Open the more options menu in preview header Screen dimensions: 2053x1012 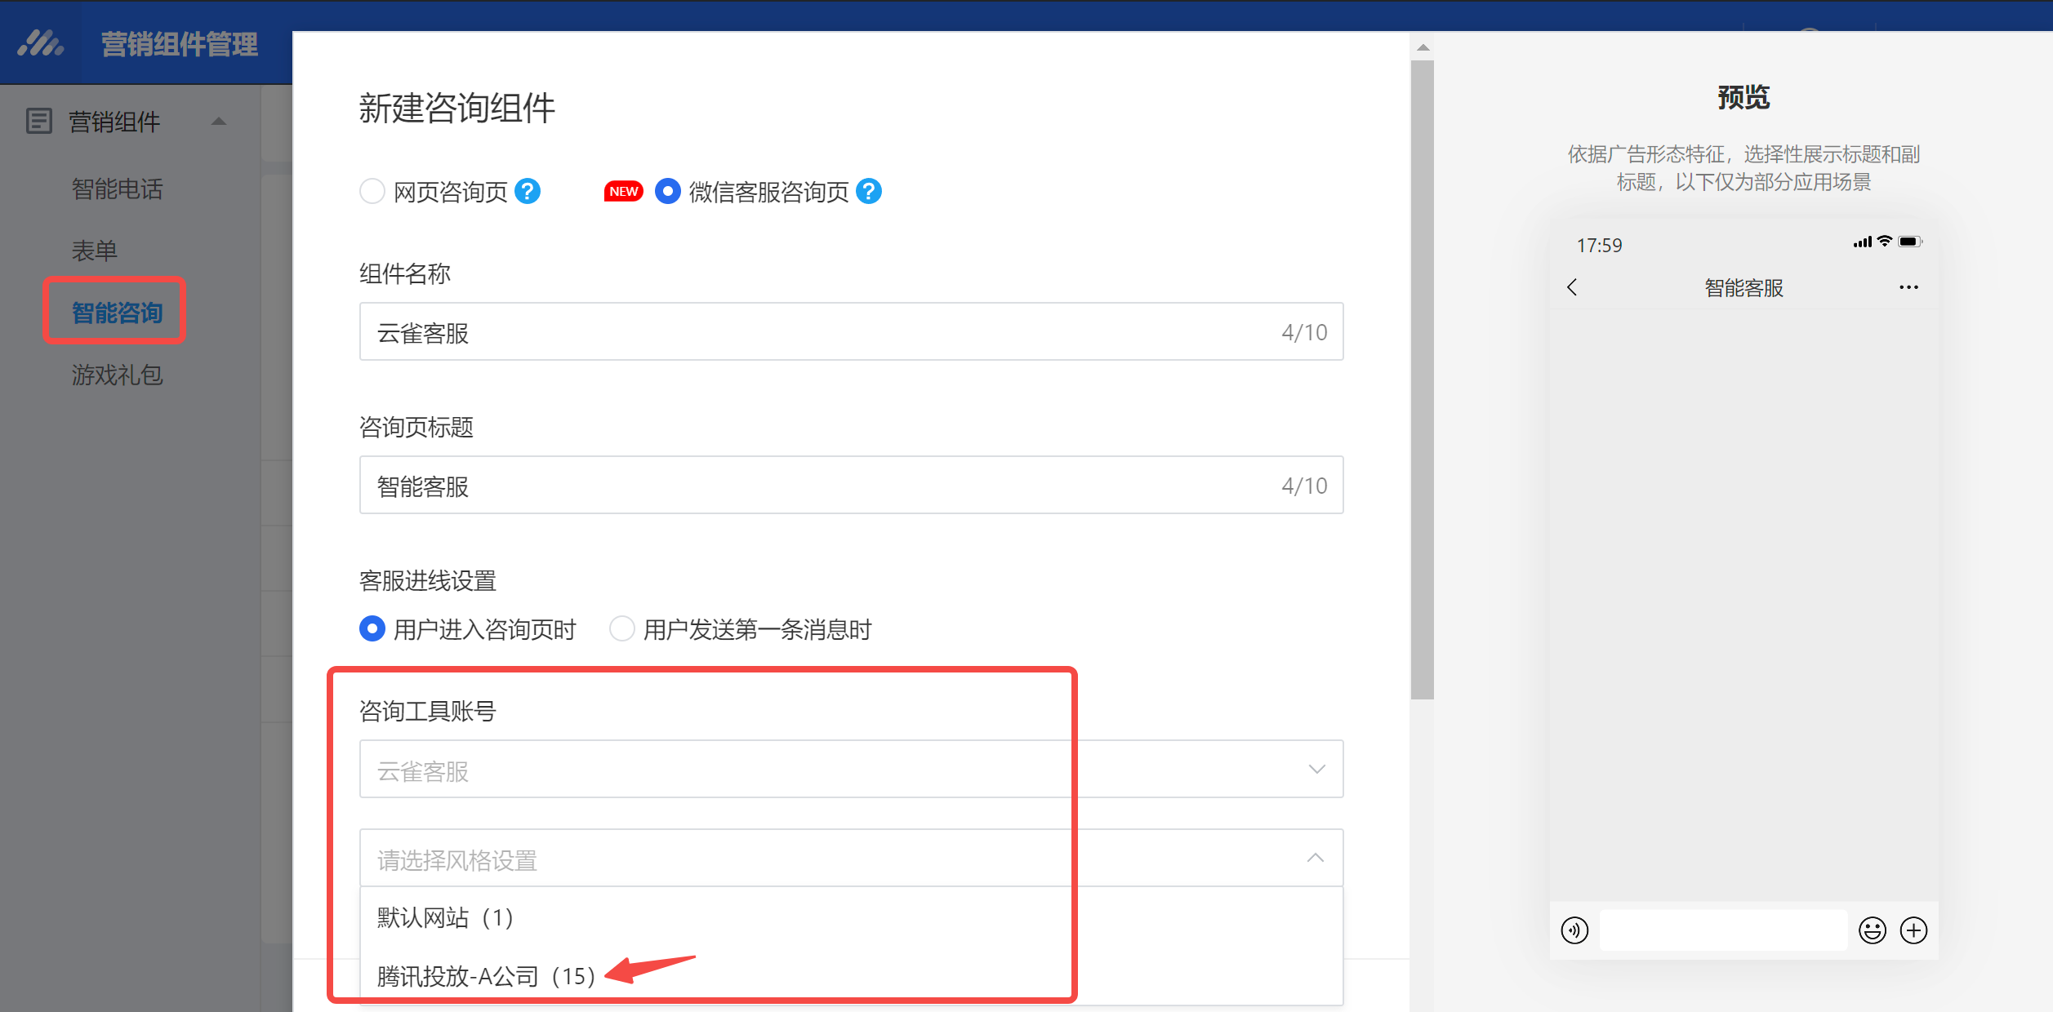click(x=1908, y=287)
